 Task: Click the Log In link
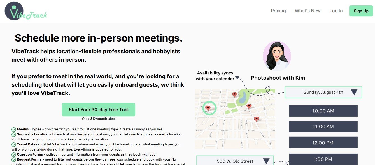[336, 11]
